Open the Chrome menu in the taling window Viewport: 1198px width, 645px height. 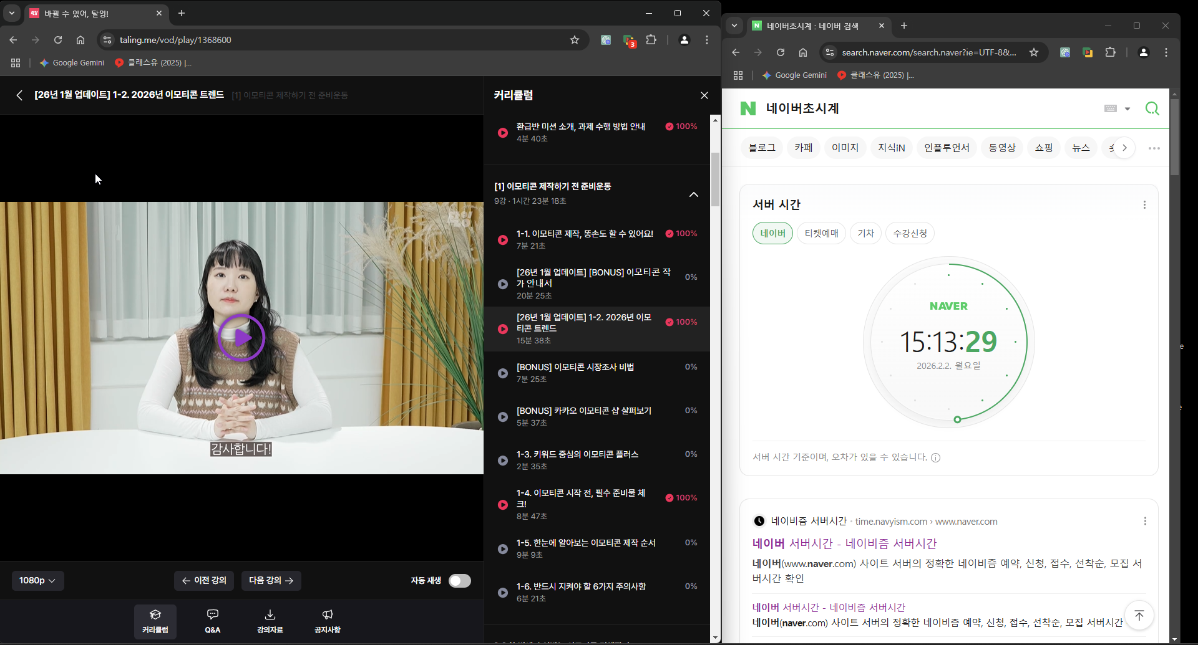point(707,40)
